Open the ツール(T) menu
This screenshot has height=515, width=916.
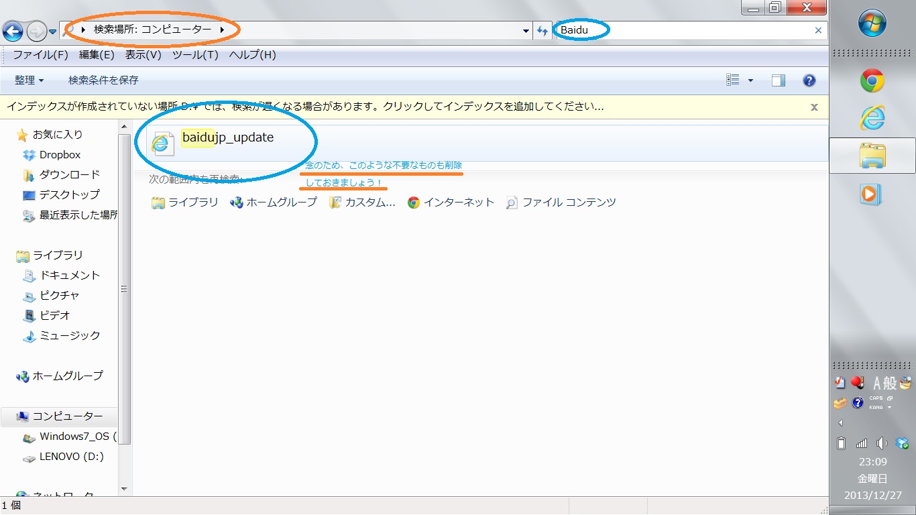tap(195, 55)
